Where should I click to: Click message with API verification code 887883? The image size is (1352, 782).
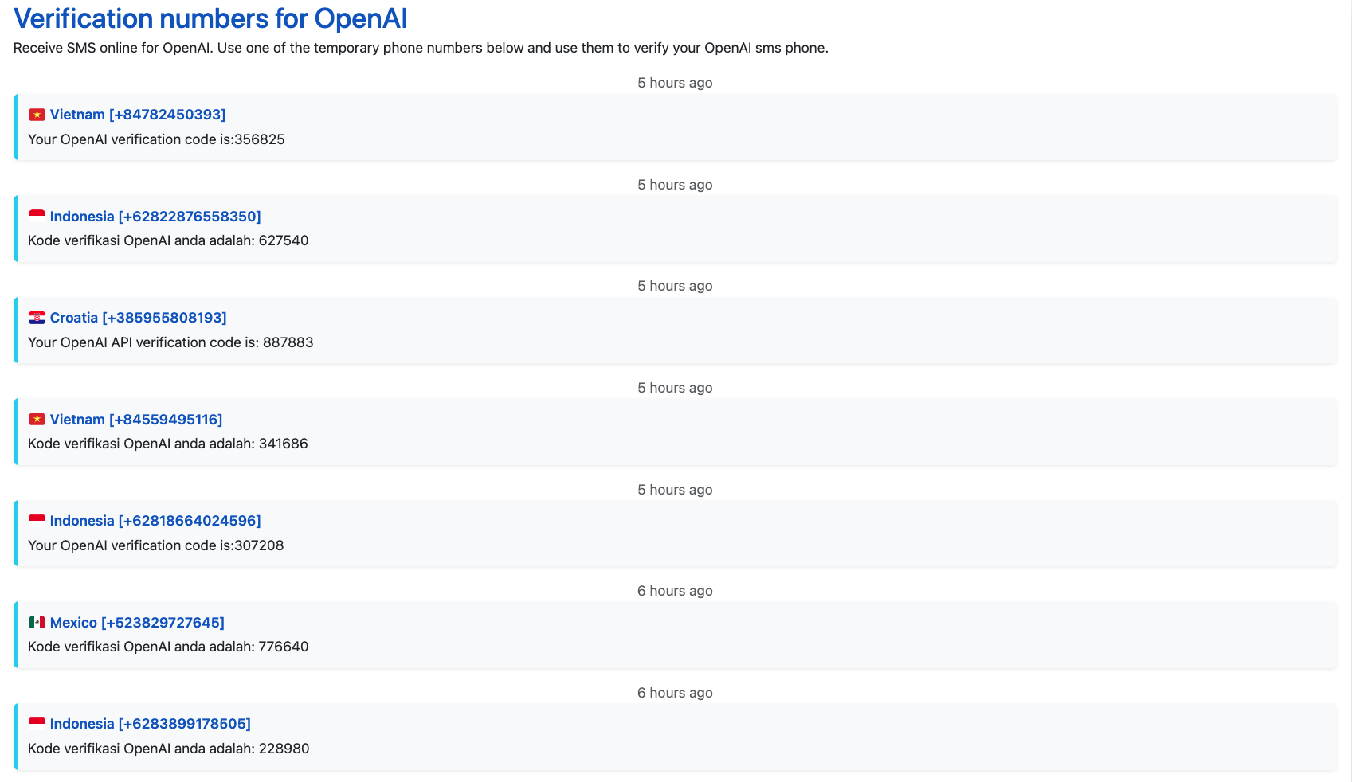click(170, 342)
